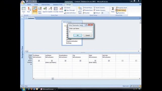
Task: Open the expression Builder
Action: point(86,13)
